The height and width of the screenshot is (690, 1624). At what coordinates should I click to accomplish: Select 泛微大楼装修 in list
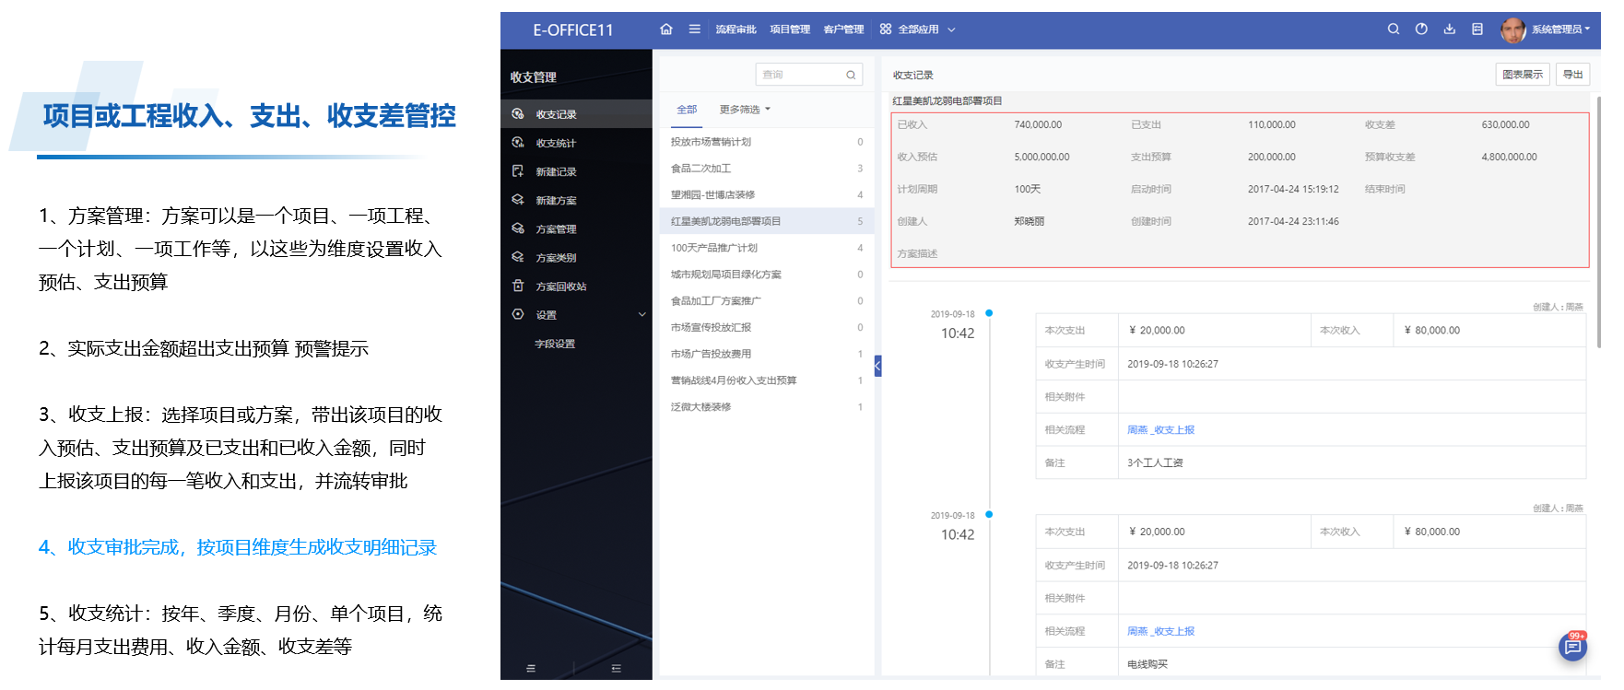pos(767,406)
